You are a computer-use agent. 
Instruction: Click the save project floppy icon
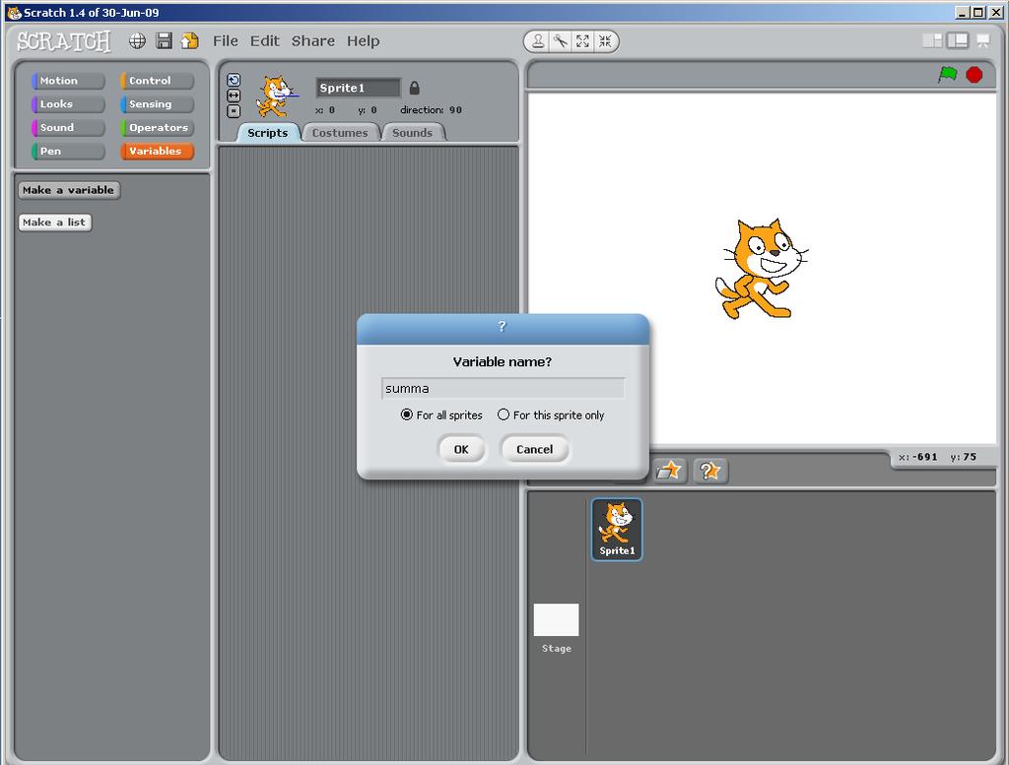coord(165,41)
